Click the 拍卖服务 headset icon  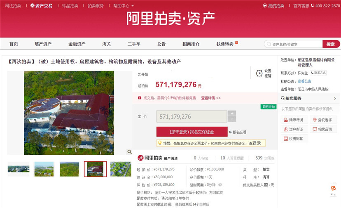[283, 98]
